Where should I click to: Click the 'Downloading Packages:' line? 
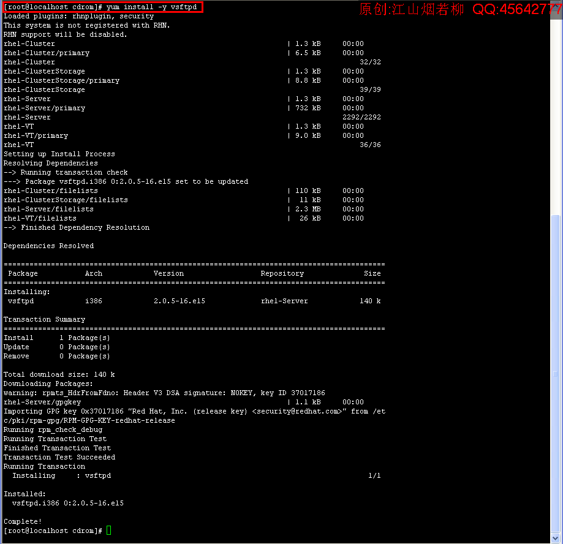coord(48,384)
